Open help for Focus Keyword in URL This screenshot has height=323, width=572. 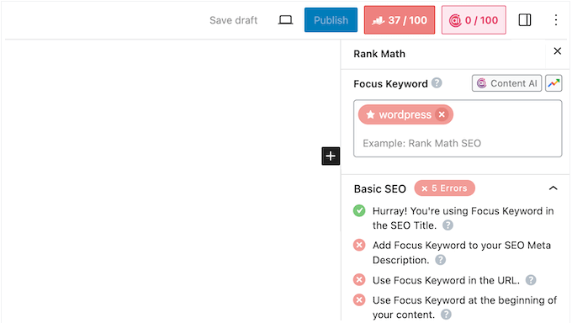click(x=531, y=280)
